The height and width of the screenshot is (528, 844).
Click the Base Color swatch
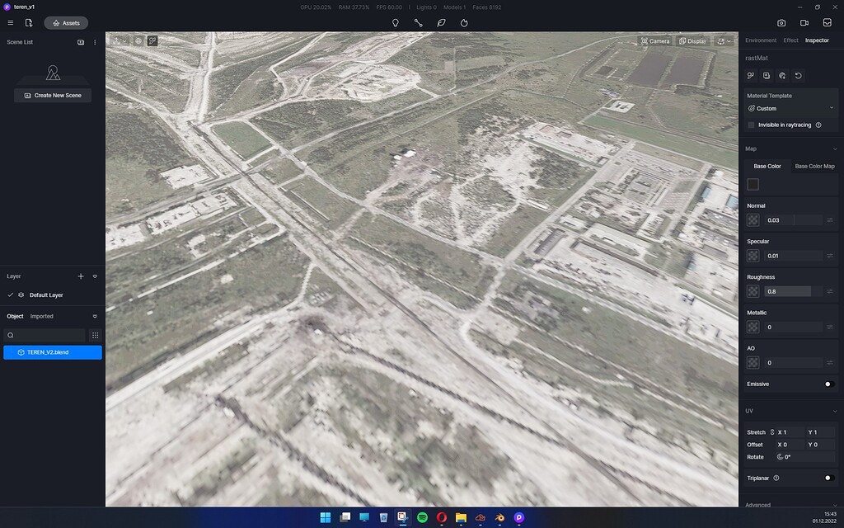coord(752,184)
